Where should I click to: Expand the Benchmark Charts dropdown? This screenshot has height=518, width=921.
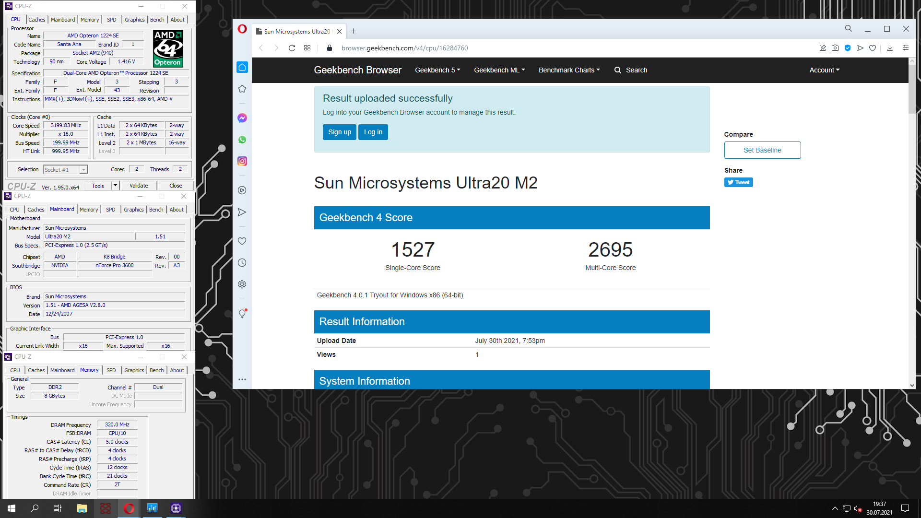pyautogui.click(x=569, y=70)
